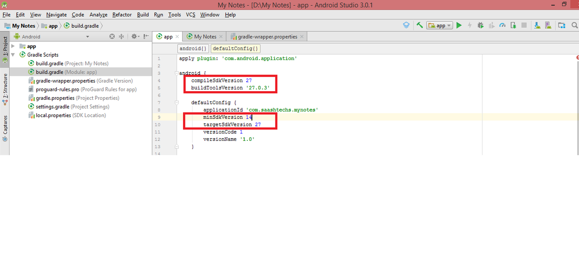Open the Window menu
Viewport: 579px width, 270px height.
[x=209, y=14]
